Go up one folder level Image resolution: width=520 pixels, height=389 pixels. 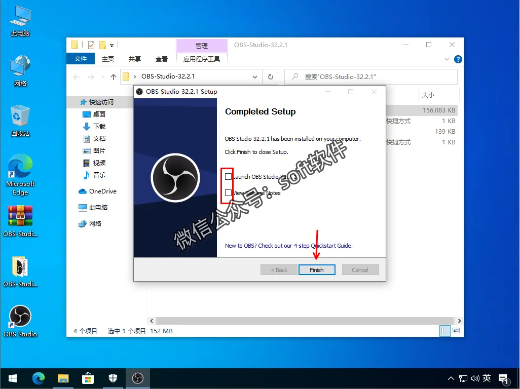coord(114,77)
